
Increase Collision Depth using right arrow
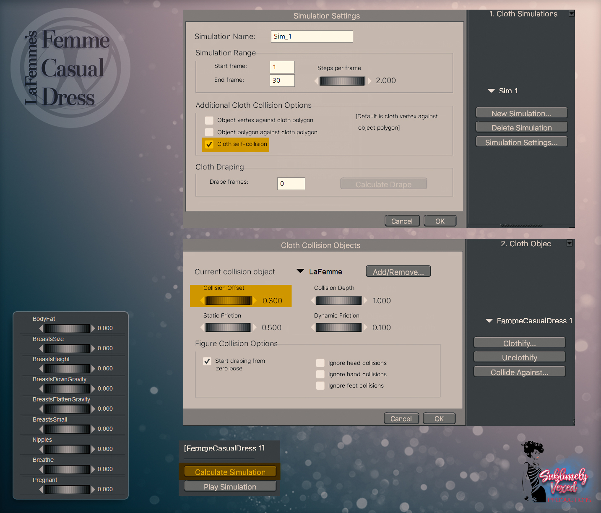coord(365,300)
